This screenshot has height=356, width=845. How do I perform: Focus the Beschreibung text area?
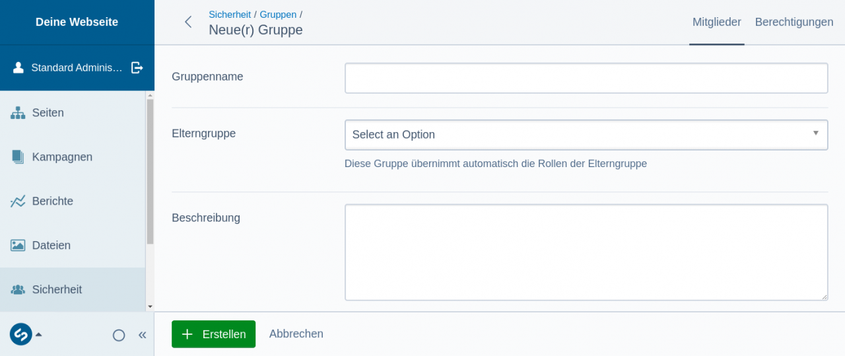(586, 252)
